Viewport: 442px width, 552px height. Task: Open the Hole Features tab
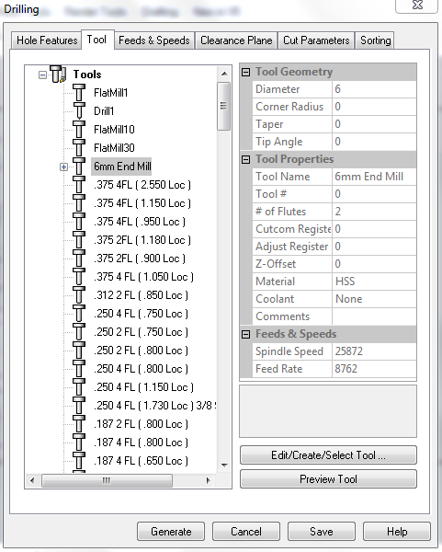(x=47, y=40)
